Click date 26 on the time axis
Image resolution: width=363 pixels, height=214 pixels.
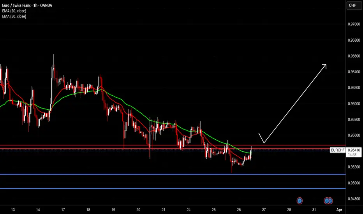[x=239, y=210]
